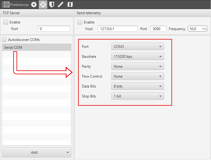This screenshot has width=211, height=160.
Task: Click the Data Bits label
Action: pyautogui.click(x=89, y=86)
